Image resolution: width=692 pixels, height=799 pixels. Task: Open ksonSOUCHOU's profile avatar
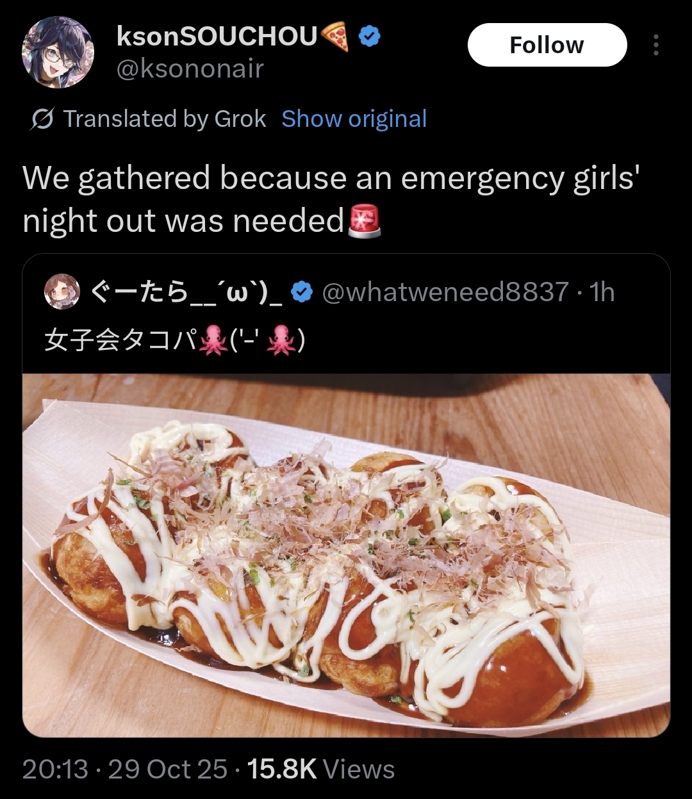58,53
